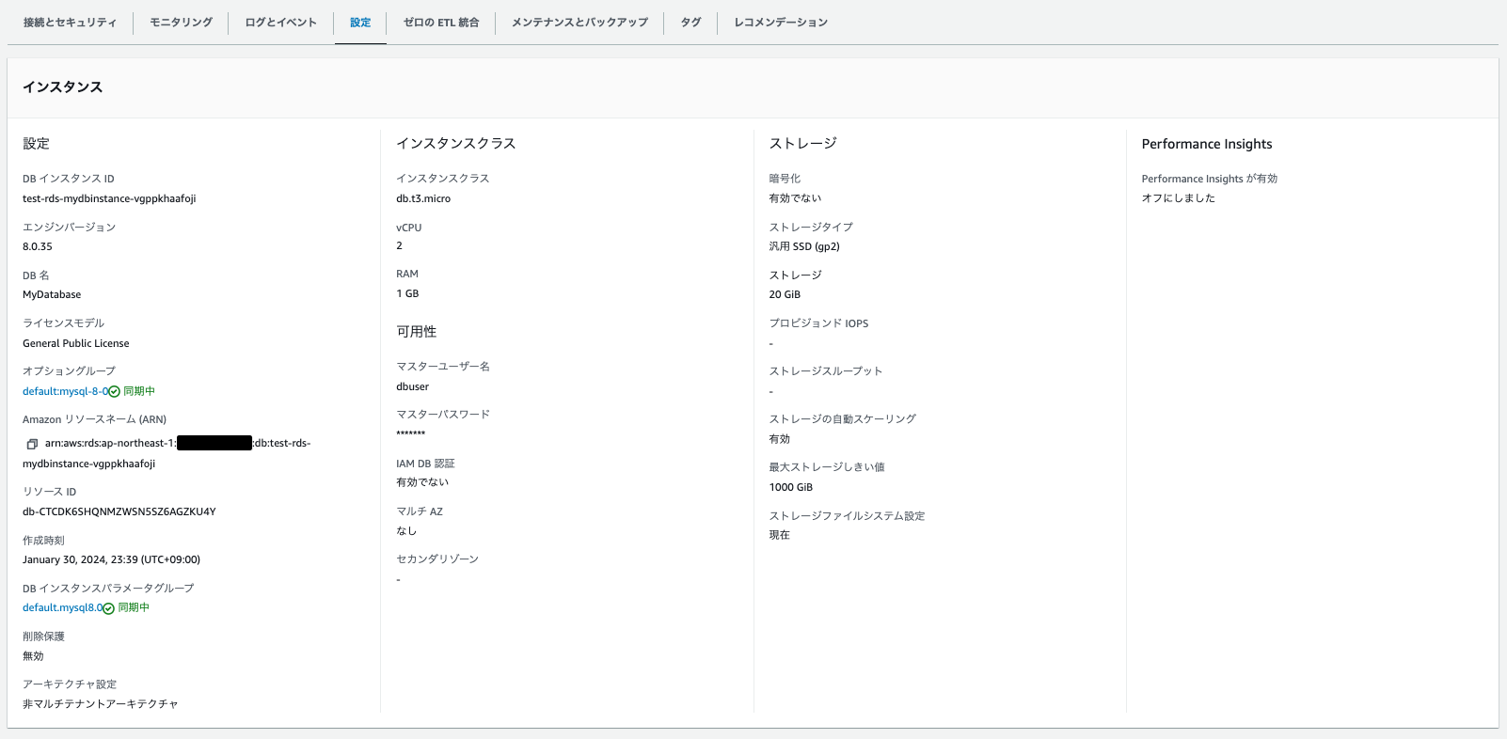The image size is (1507, 739).
Task: Open the レコメンデーション tab
Action: click(x=781, y=23)
